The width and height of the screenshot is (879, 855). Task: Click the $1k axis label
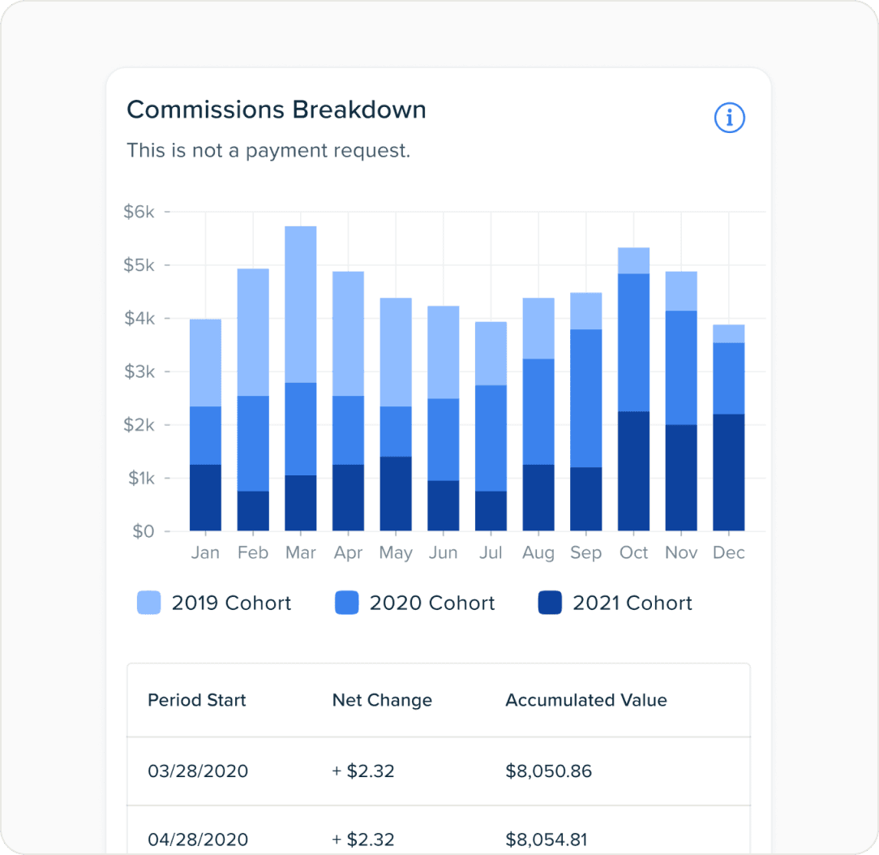[x=141, y=478]
